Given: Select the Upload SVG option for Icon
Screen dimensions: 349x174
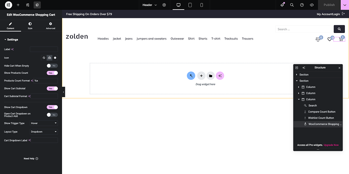Looking at the screenshot, I should pyautogui.click(x=55, y=58).
